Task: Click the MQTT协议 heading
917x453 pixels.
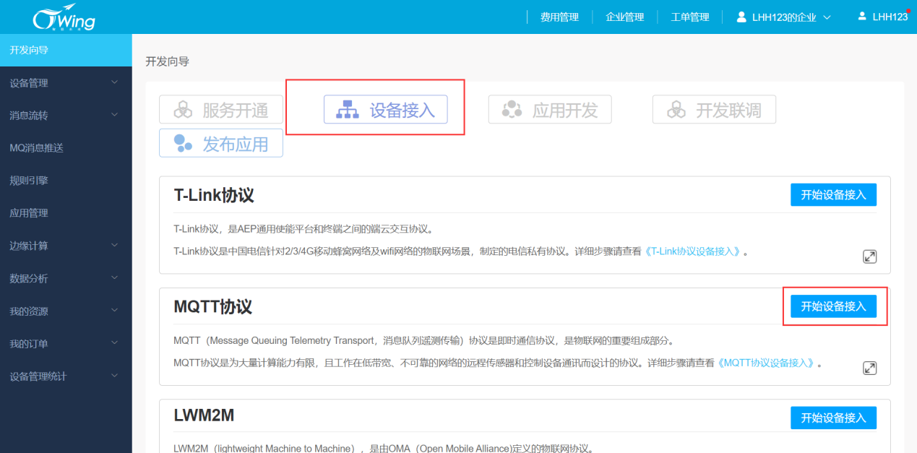Action: pos(213,306)
